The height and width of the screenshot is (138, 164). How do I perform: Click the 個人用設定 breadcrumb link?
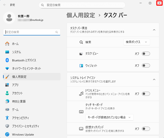click(81, 15)
